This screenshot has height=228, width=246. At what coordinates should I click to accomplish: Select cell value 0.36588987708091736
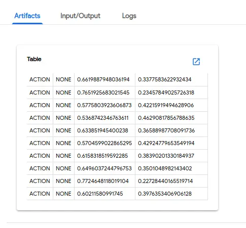pyautogui.click(x=166, y=130)
